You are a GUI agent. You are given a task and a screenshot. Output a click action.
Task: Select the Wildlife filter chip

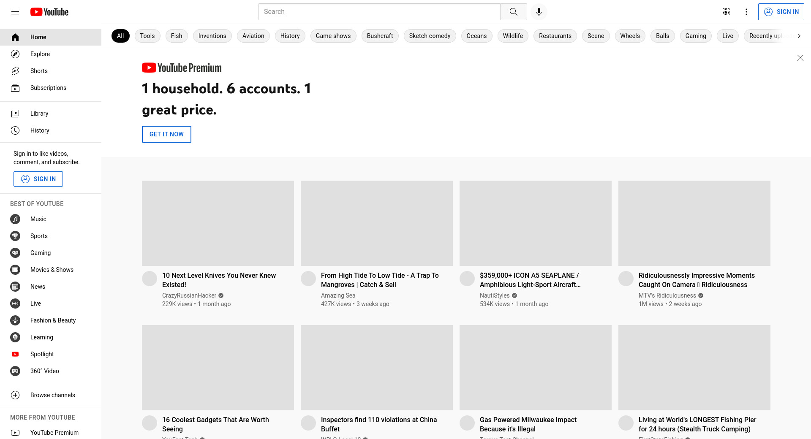(513, 36)
